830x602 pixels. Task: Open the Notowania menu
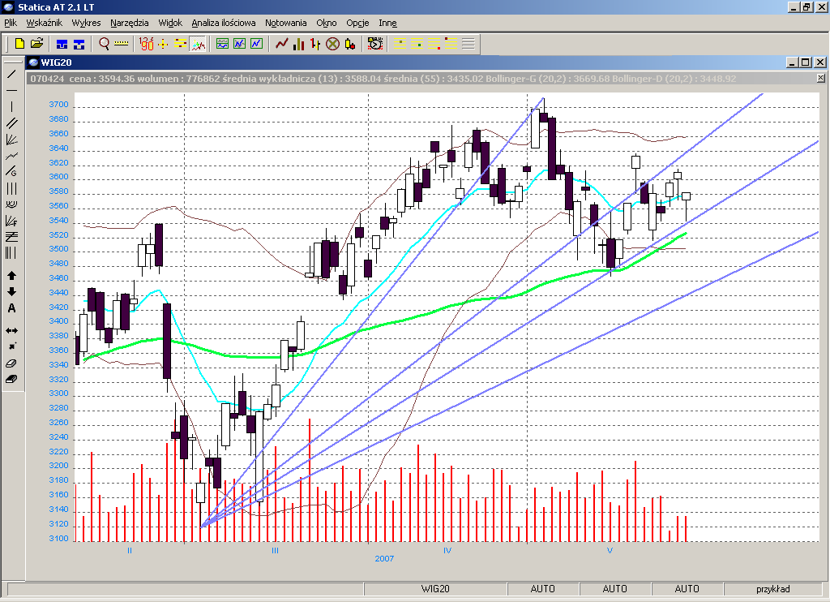coord(286,23)
